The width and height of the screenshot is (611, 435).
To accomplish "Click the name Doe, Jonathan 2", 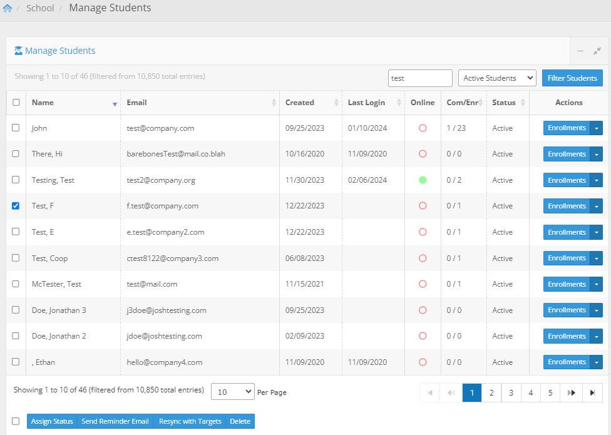I will click(x=59, y=336).
